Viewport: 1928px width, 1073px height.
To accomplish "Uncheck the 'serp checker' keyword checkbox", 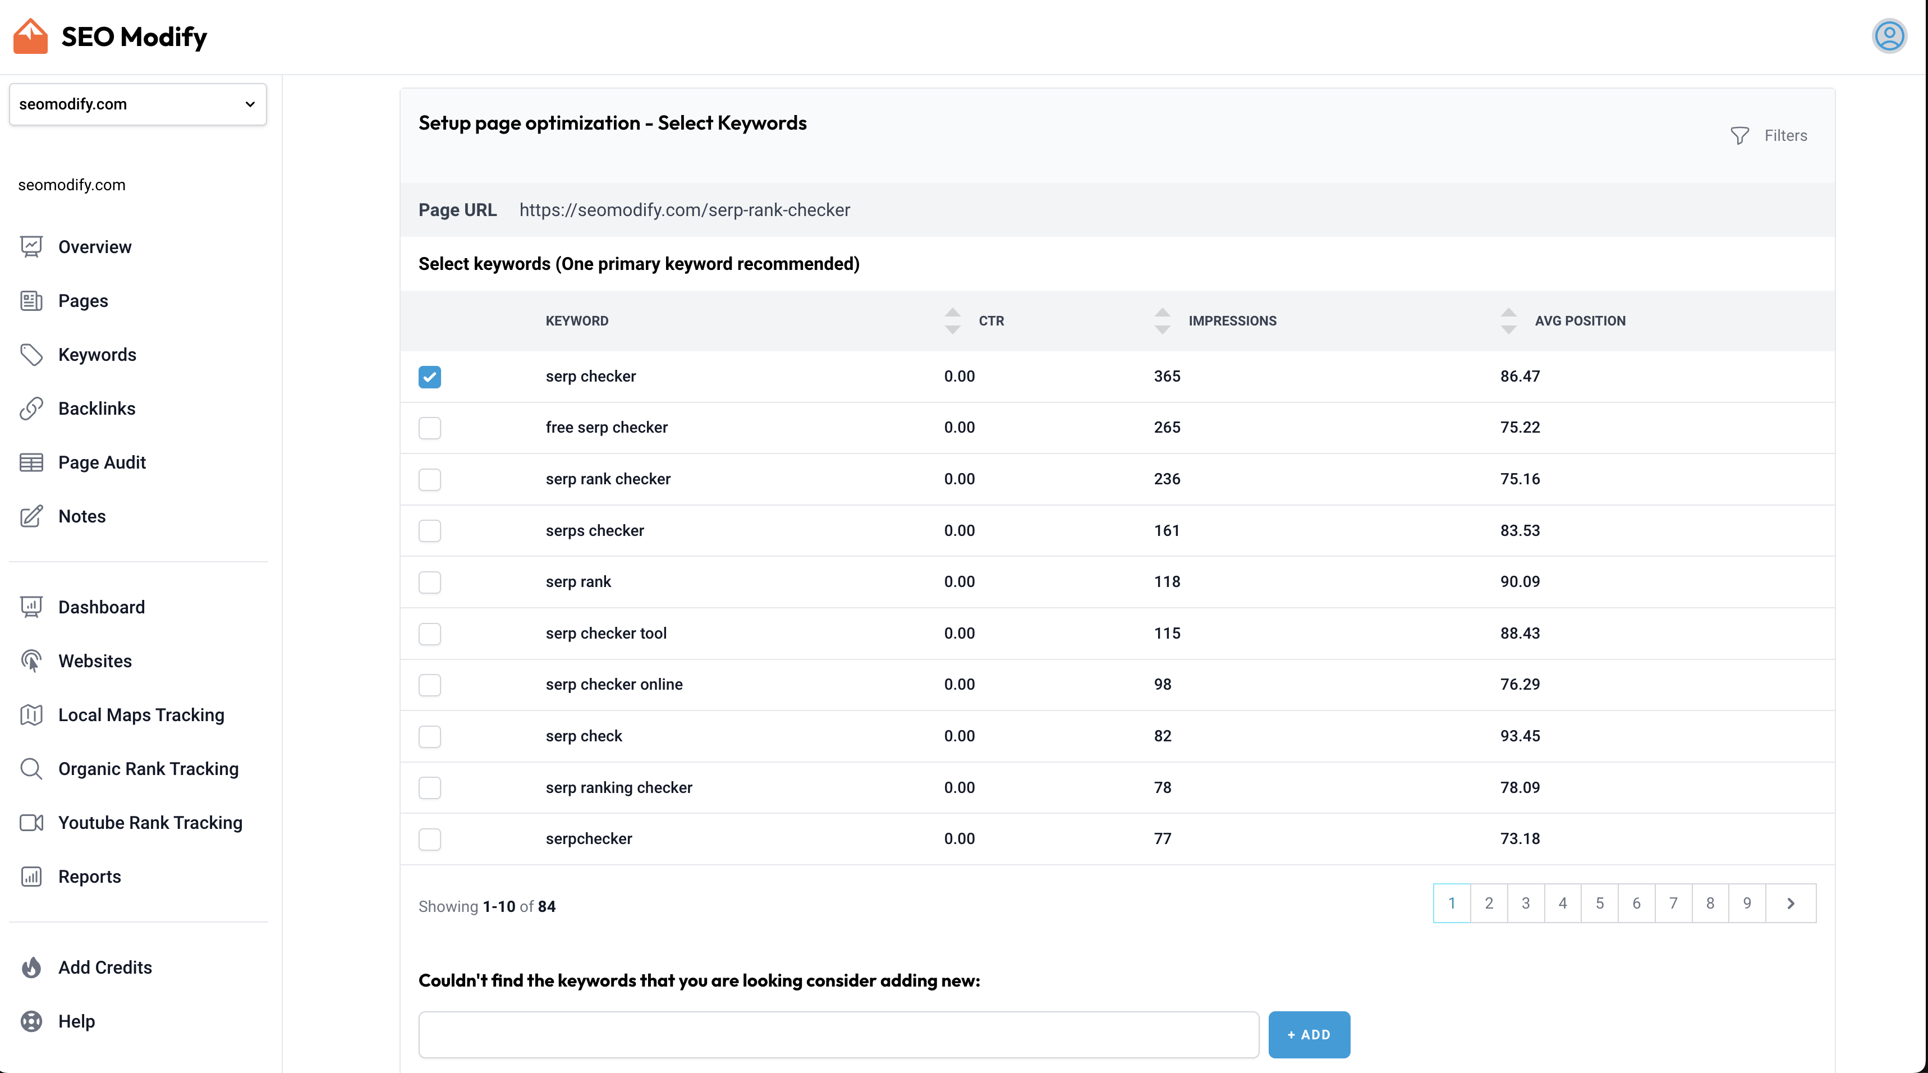I will click(x=430, y=377).
